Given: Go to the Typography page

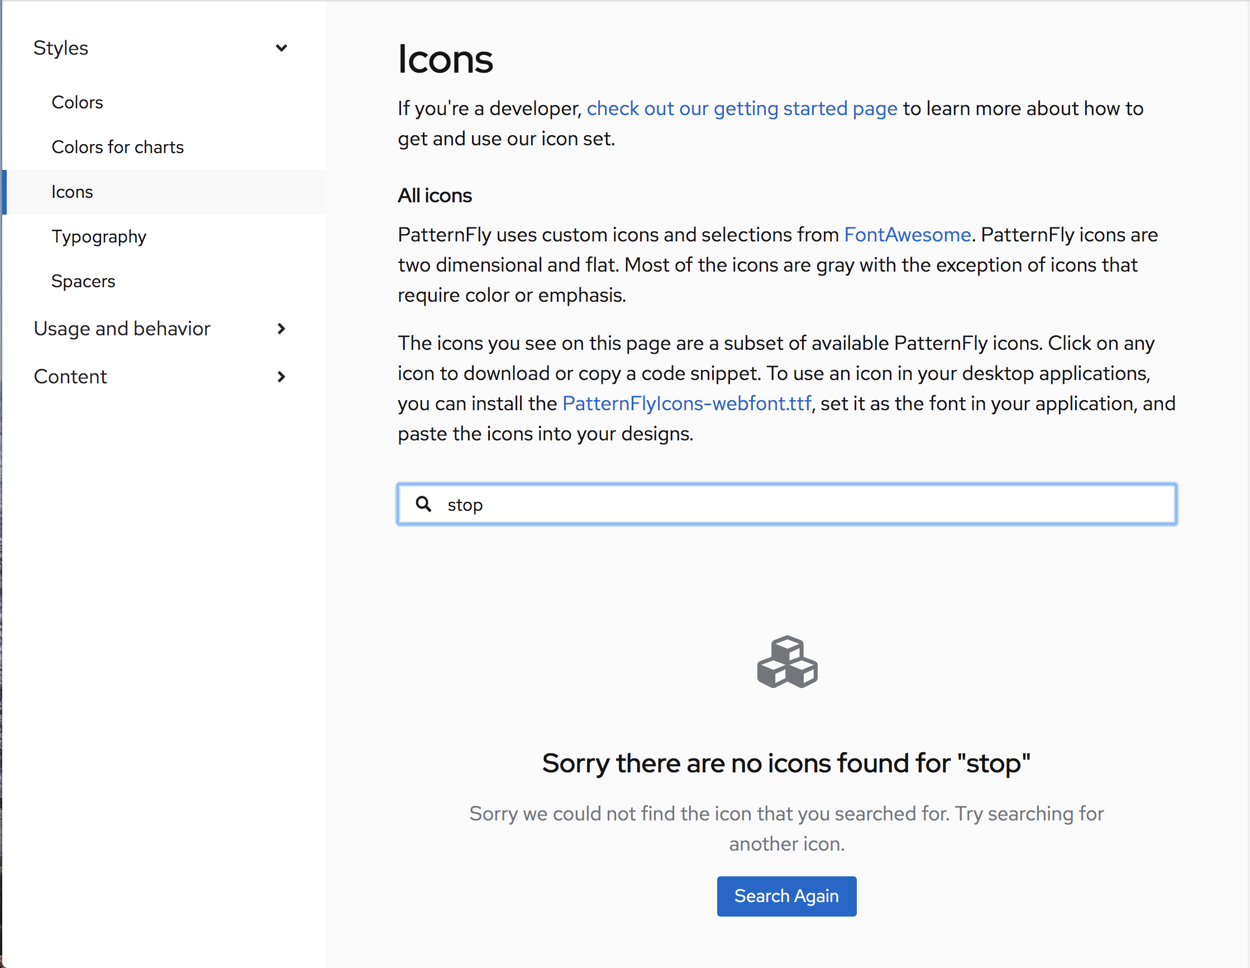Looking at the screenshot, I should click(x=99, y=236).
